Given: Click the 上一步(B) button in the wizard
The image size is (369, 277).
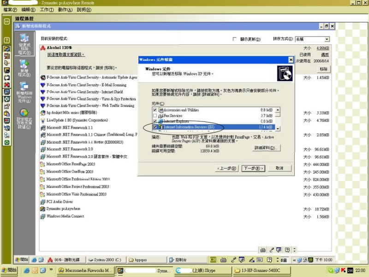Looking at the screenshot, I should pyautogui.click(x=226, y=169).
